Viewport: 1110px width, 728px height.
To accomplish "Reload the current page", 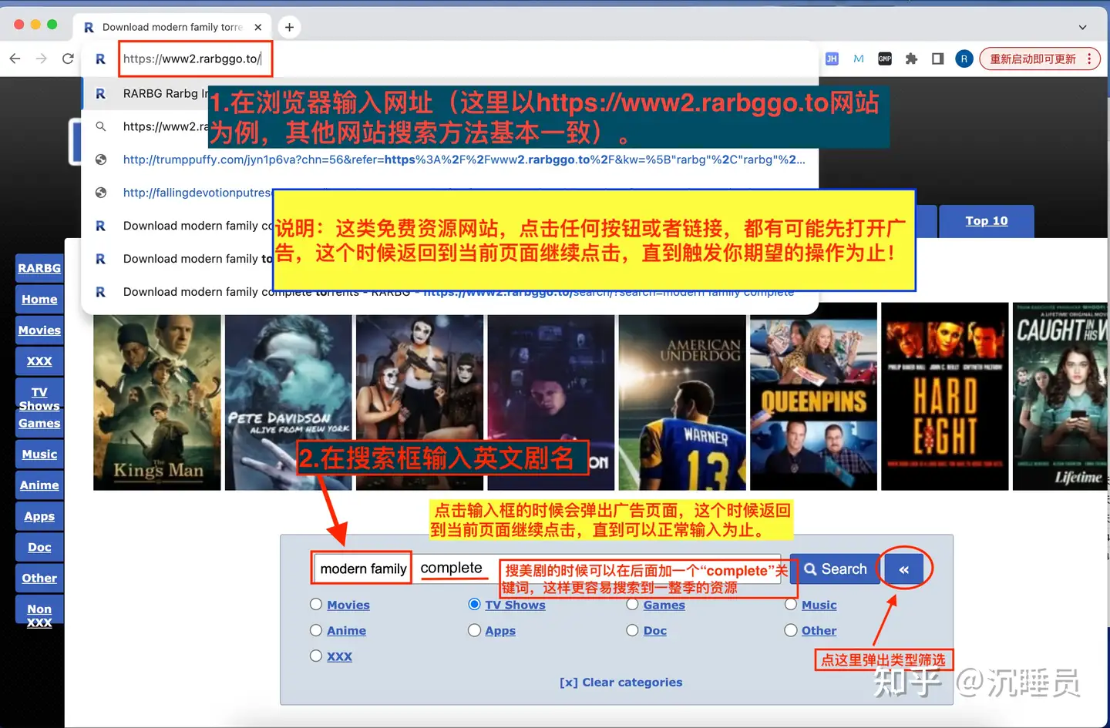I will pos(68,59).
